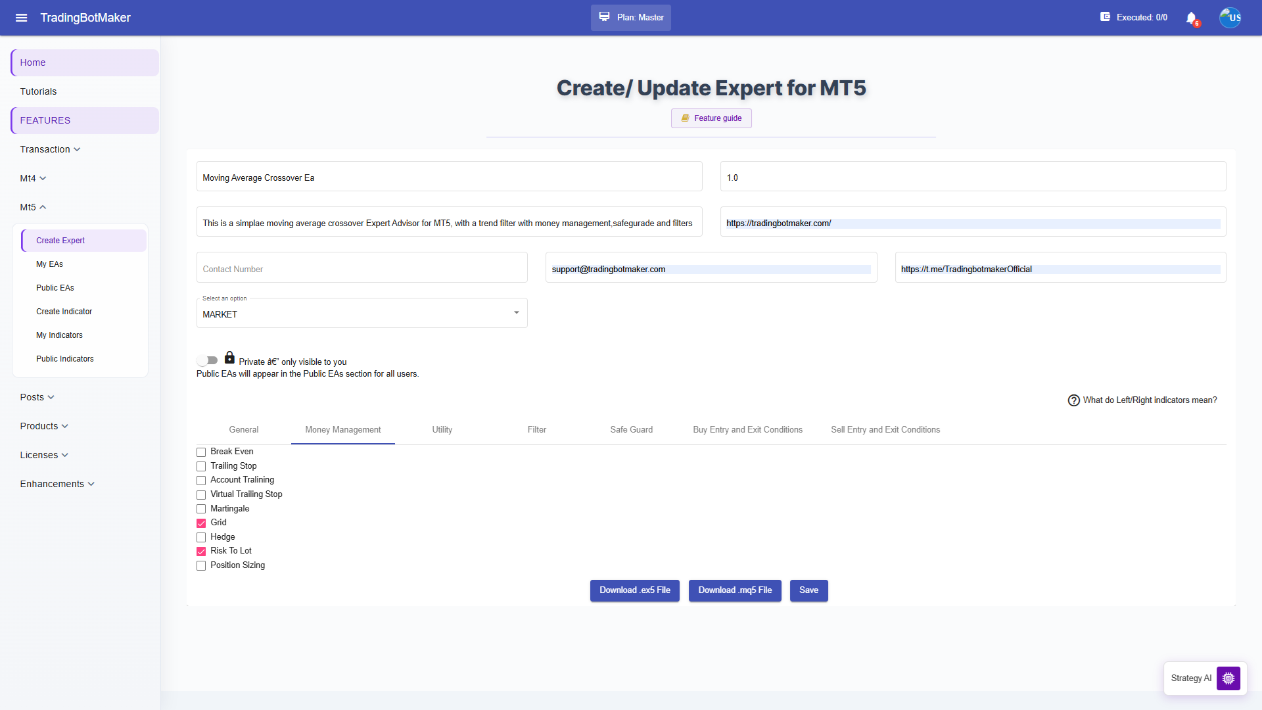Check the Martingale option

coord(201,509)
